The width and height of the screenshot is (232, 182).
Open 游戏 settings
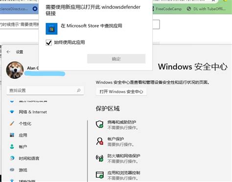(23, 170)
